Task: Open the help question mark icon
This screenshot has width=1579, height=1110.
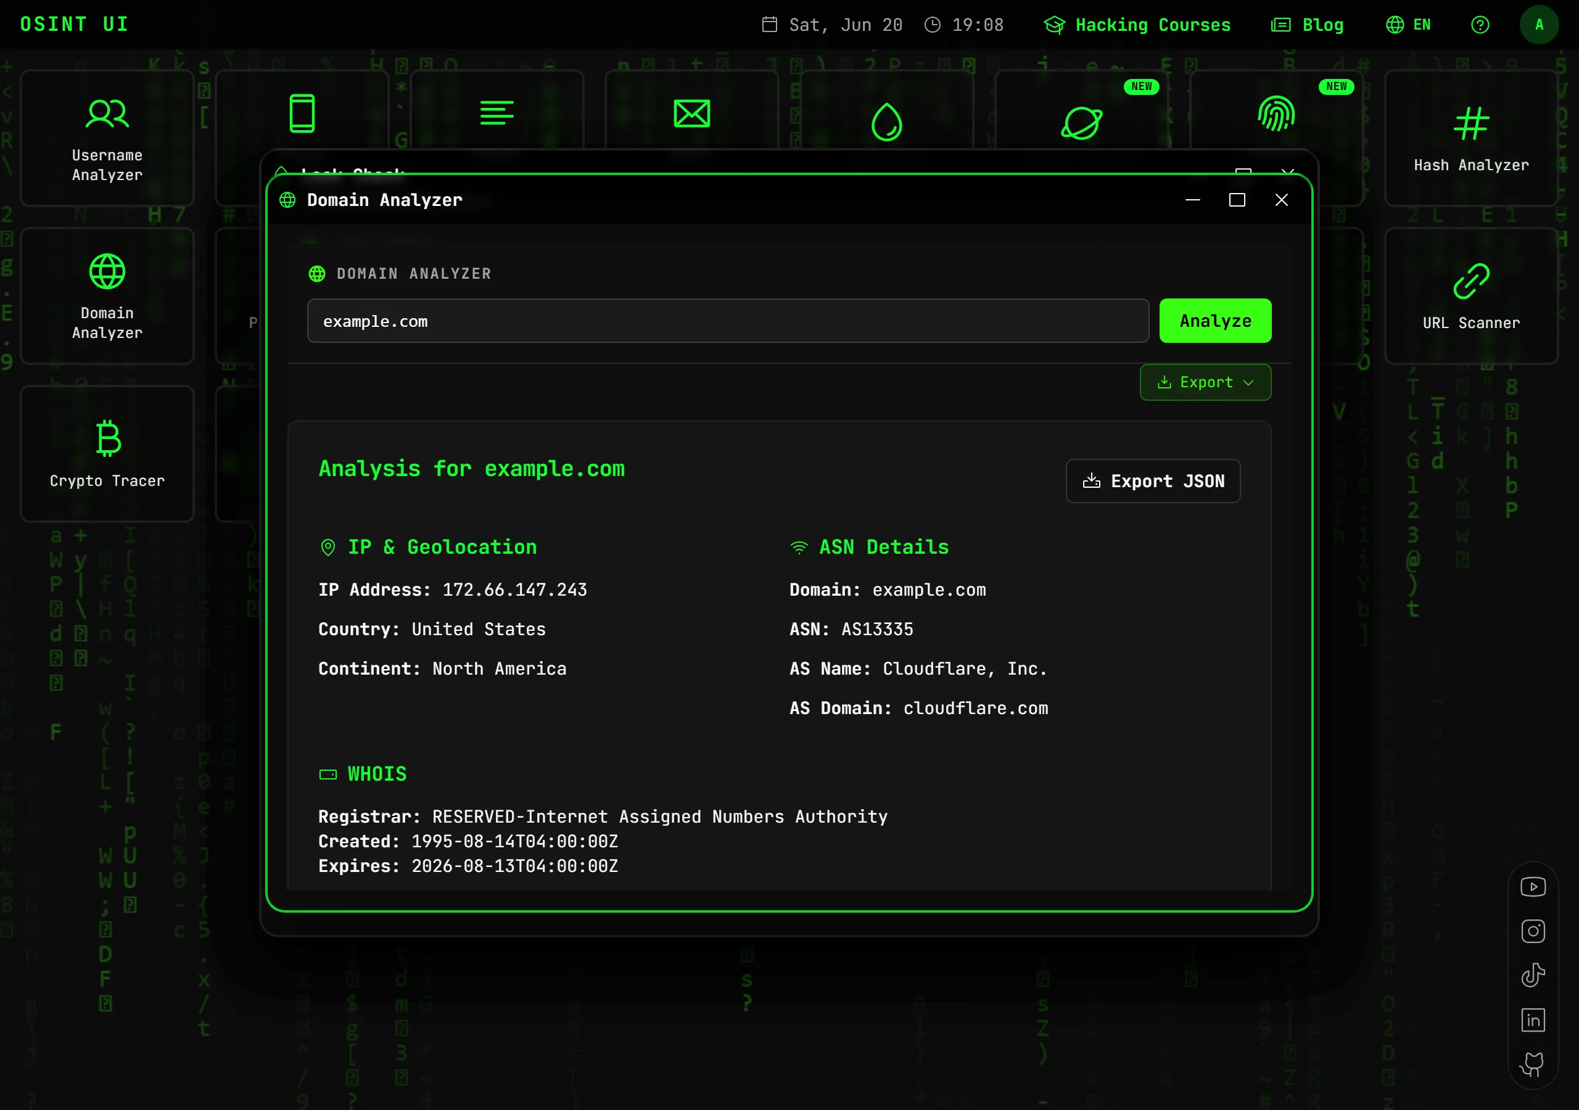Action: tap(1480, 25)
